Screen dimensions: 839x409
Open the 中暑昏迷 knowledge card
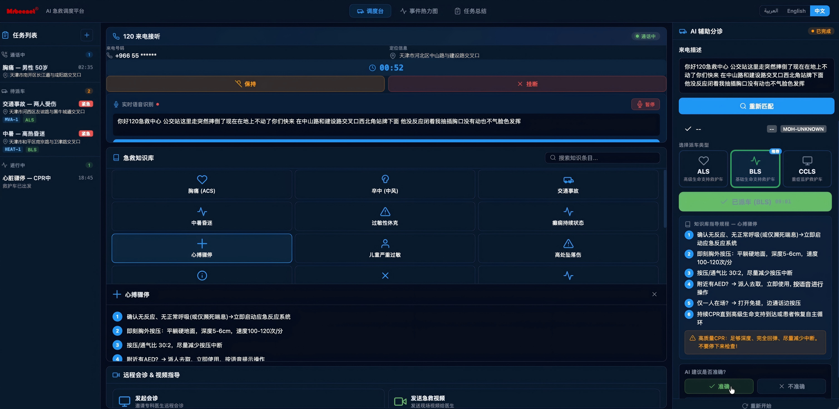point(202,216)
